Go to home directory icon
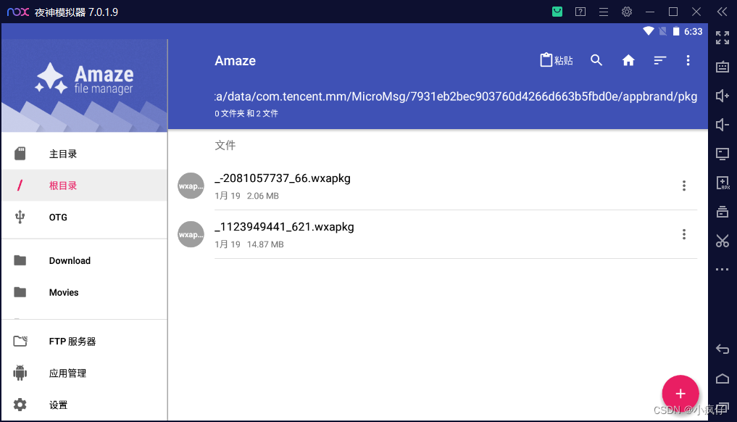Viewport: 737px width, 422px height. click(628, 60)
